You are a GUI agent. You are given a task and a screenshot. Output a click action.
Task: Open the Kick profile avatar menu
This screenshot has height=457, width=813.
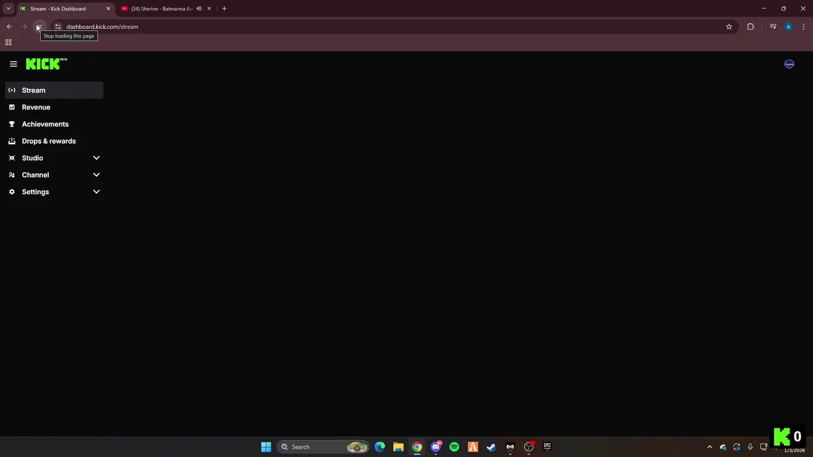click(789, 64)
